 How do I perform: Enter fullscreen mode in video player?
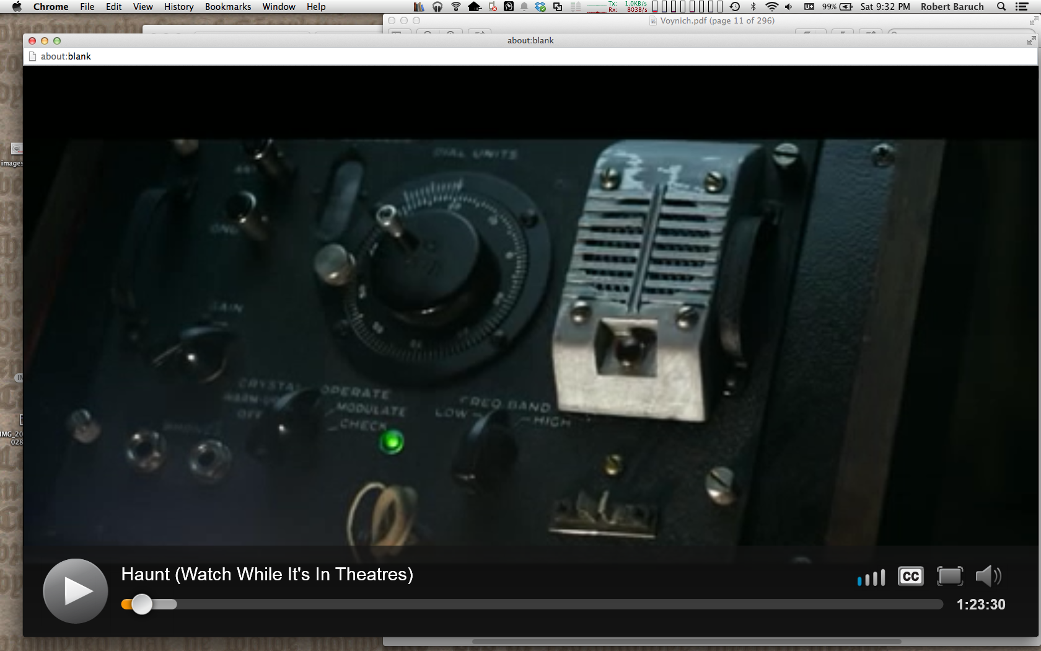coord(950,577)
